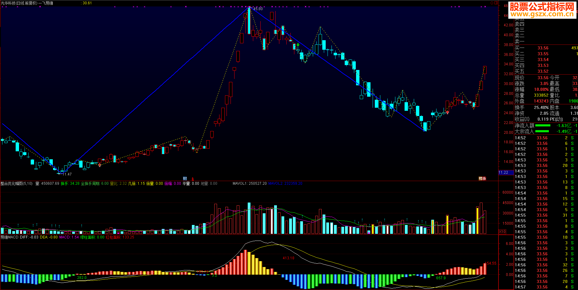Click the 涨幅 10.00% value
Viewport: 578px width, 290px height.
point(541,89)
